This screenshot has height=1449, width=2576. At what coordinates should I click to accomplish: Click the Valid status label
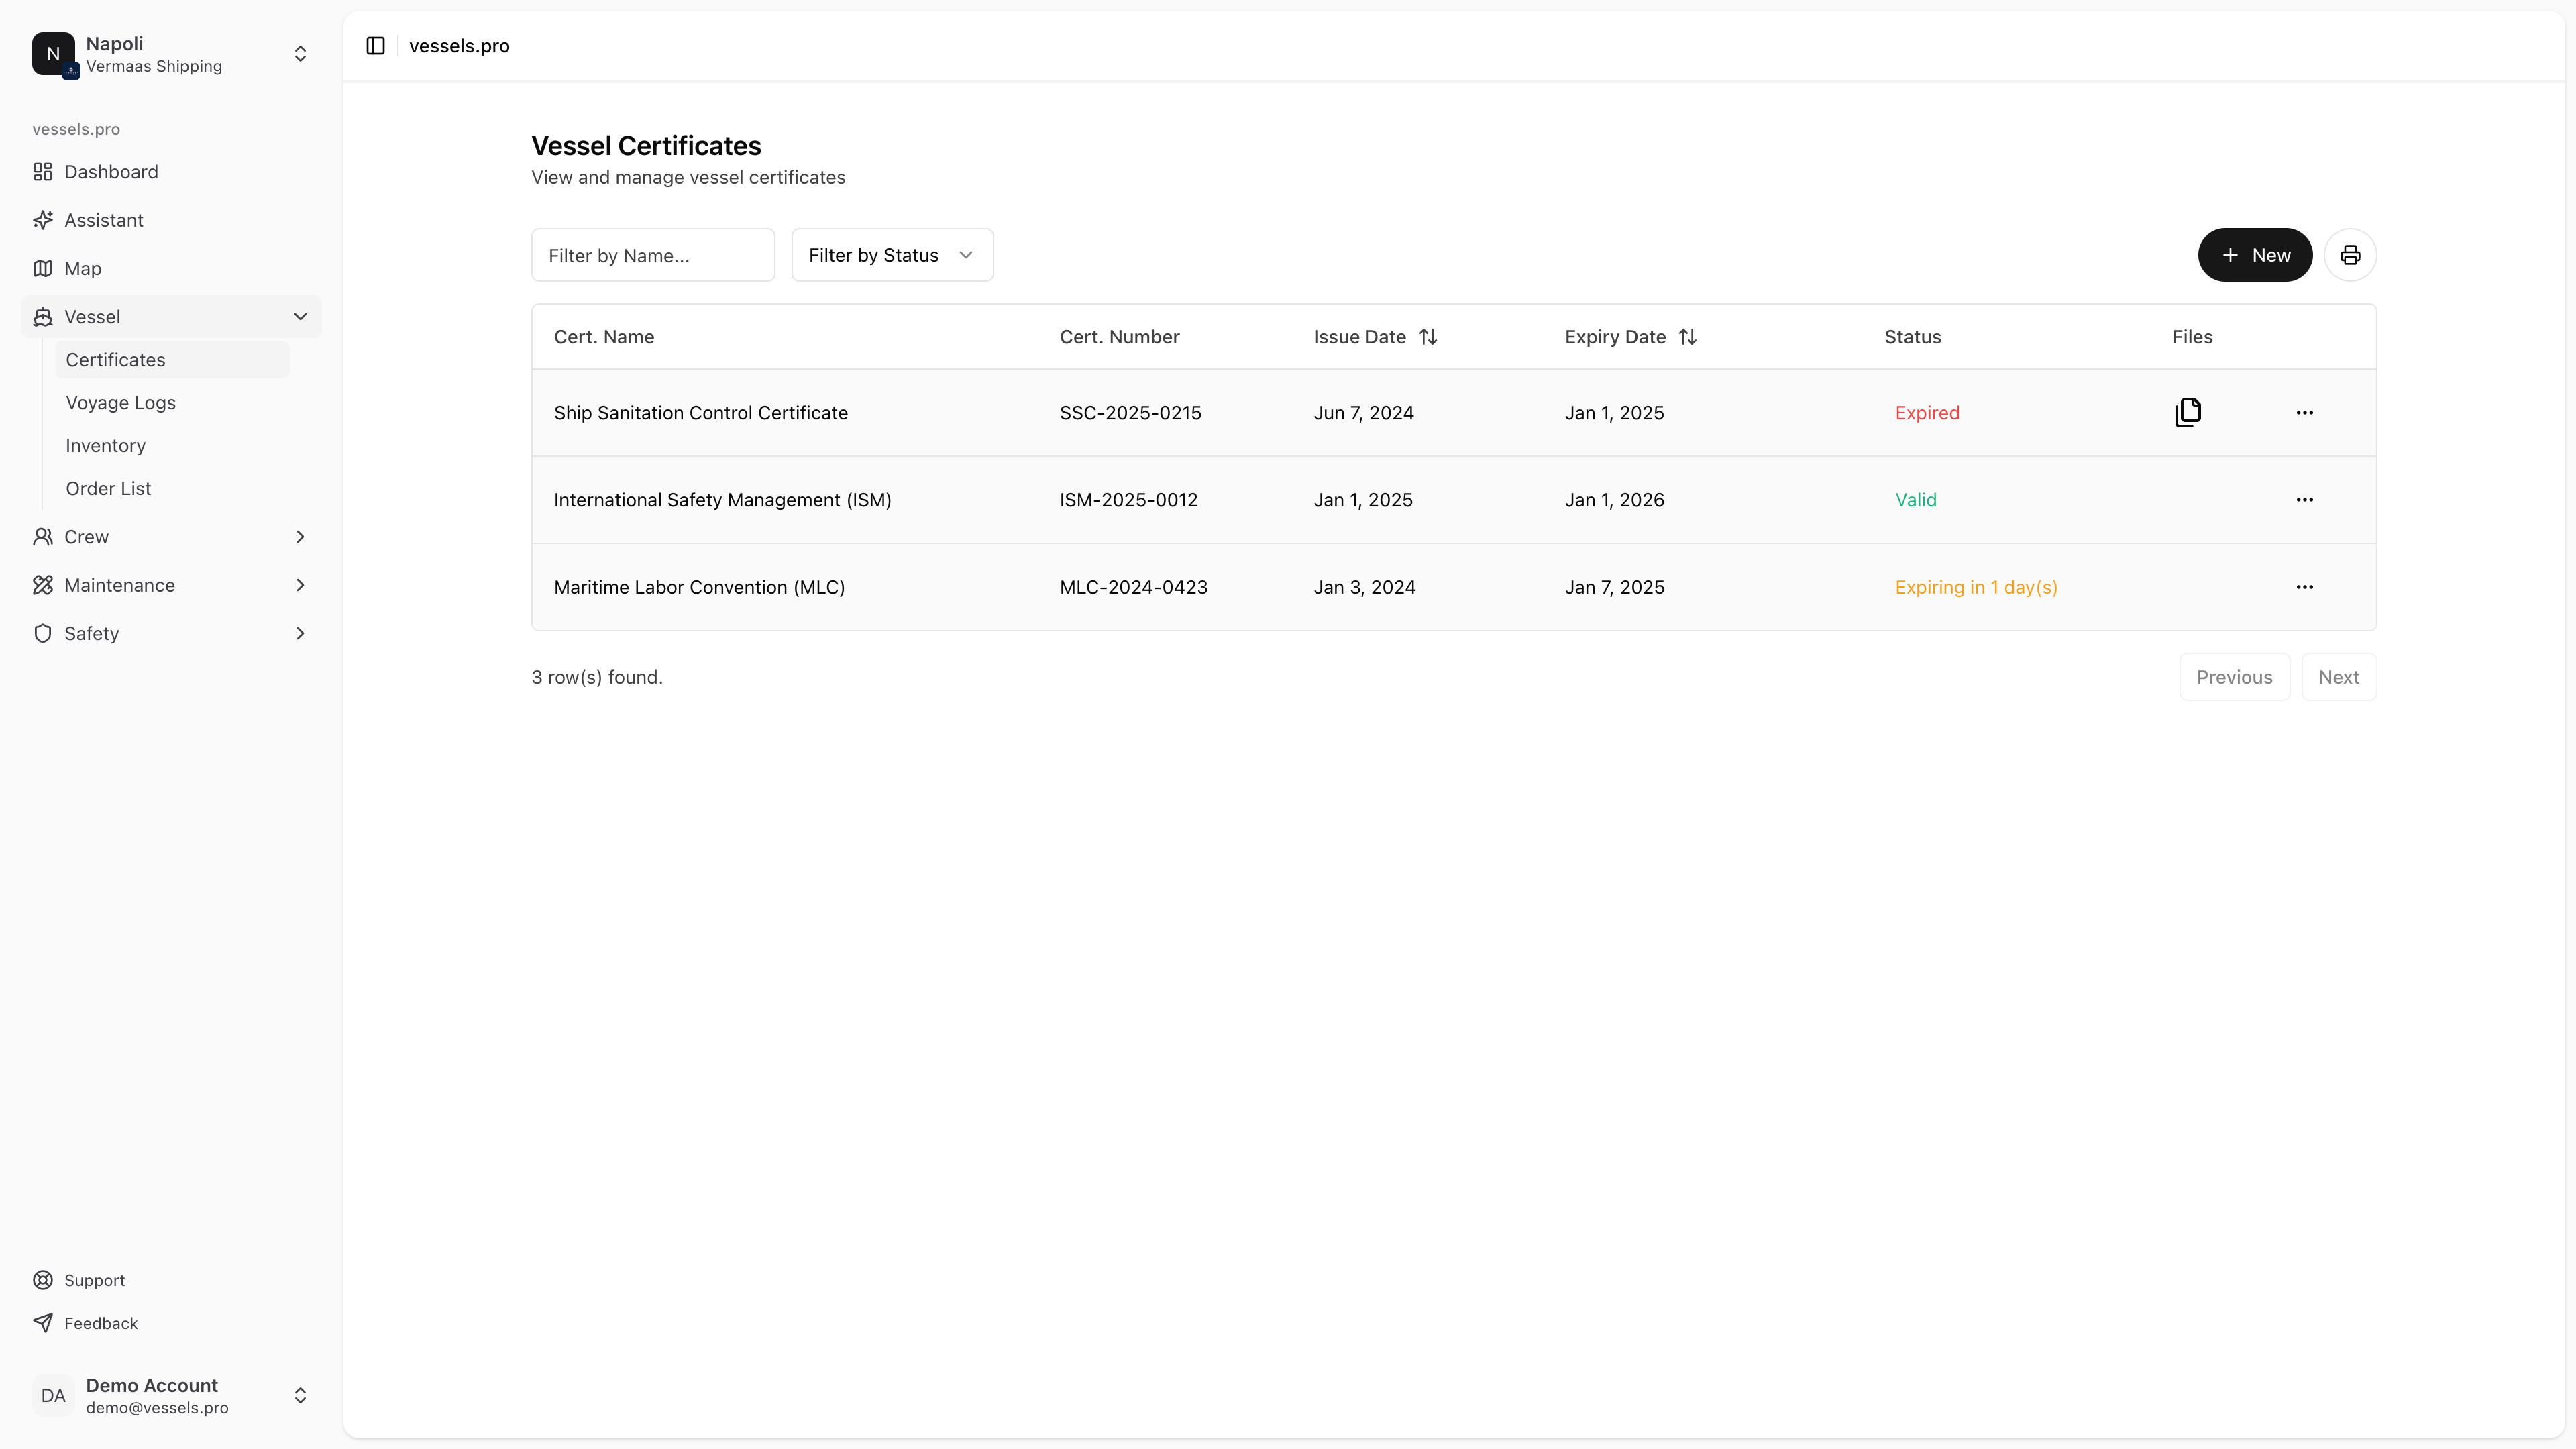click(1915, 500)
